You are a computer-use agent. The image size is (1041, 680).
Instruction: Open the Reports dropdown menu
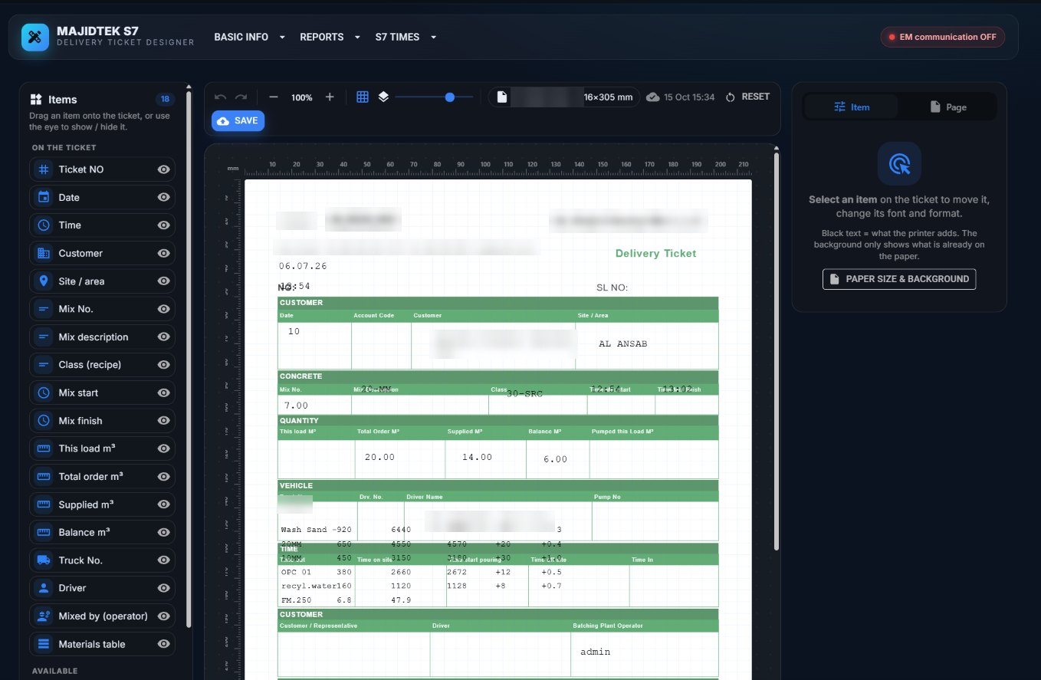(x=330, y=37)
